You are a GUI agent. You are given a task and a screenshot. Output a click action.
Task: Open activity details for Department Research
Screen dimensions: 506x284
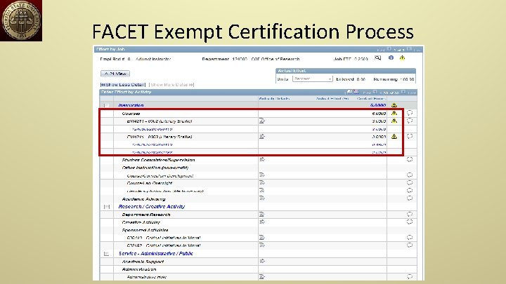(x=262, y=214)
